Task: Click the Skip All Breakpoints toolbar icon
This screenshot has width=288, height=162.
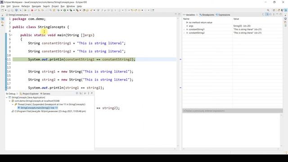Action: (x=20, y=10)
